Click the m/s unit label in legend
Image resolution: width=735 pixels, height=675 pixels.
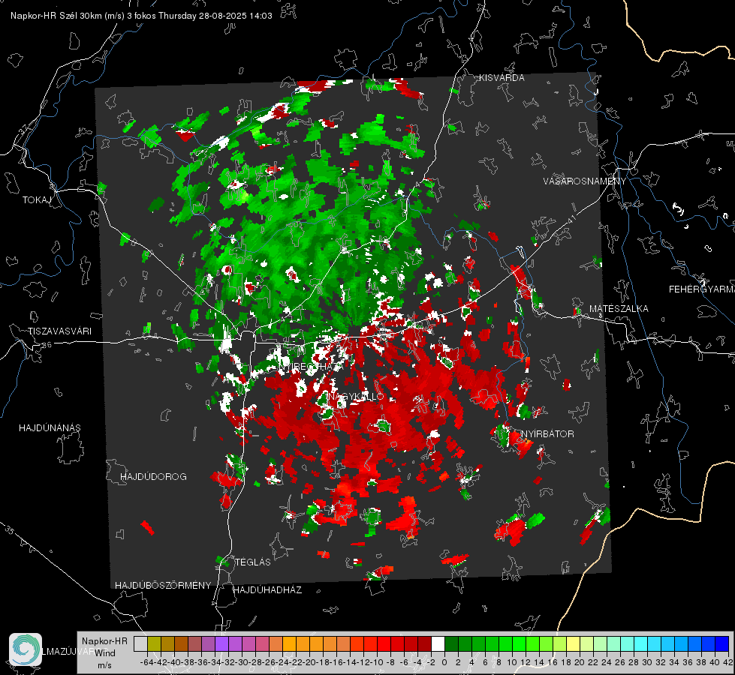coord(104,665)
